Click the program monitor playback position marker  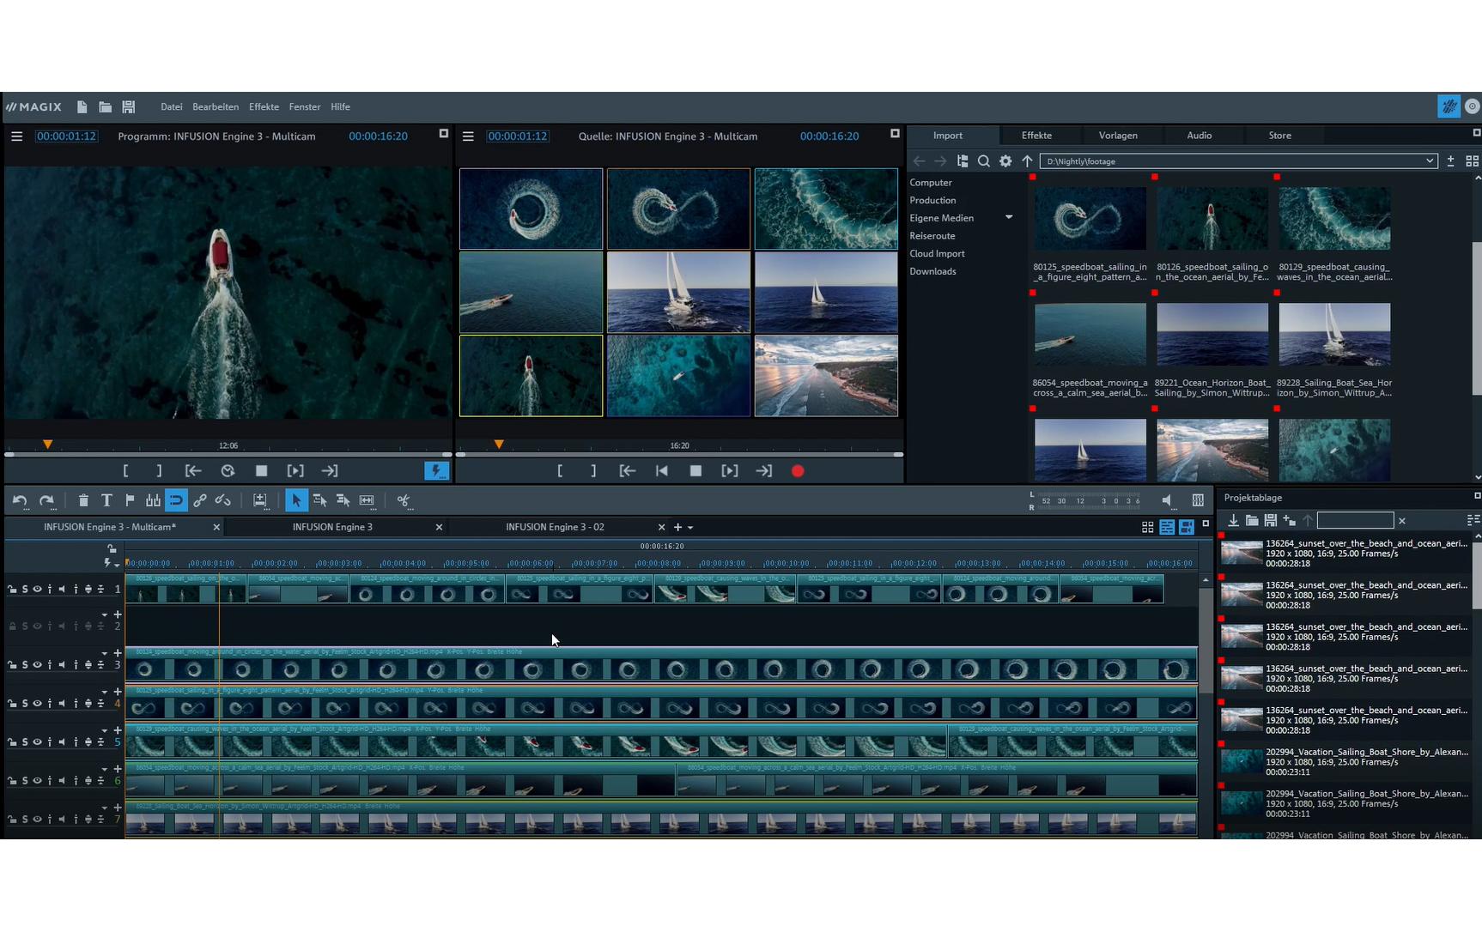tap(48, 445)
